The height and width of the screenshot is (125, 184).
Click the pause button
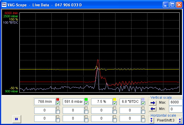coord(17,119)
